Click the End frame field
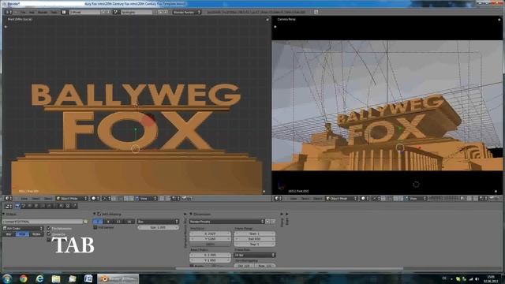The image size is (505, 284). tap(254, 239)
